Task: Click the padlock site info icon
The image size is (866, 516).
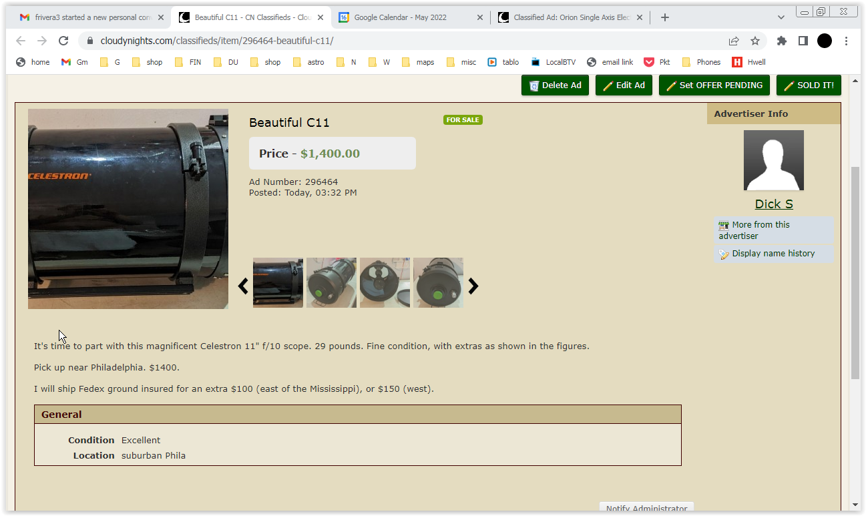Action: 89,41
